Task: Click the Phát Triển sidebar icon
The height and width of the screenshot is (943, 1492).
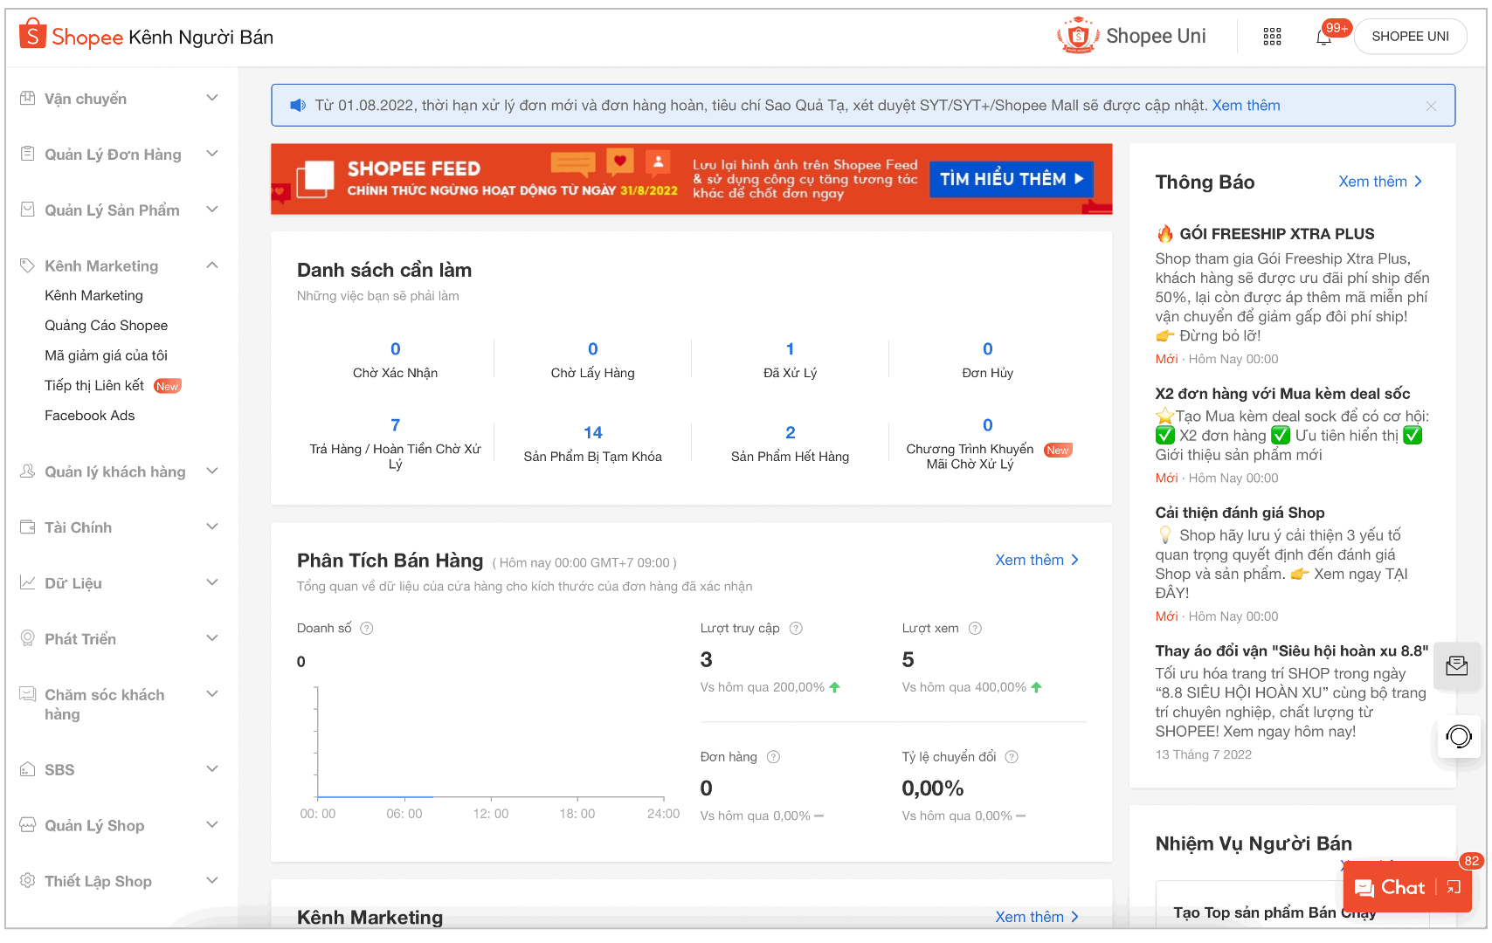Action: tap(28, 638)
